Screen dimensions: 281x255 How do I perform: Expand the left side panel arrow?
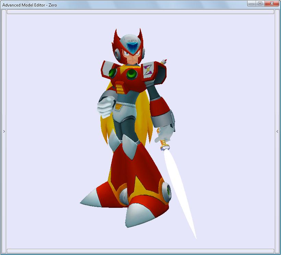tap(3, 131)
